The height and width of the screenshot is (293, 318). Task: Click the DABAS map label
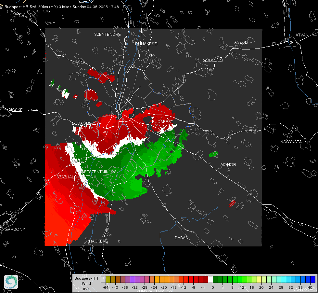(181, 238)
